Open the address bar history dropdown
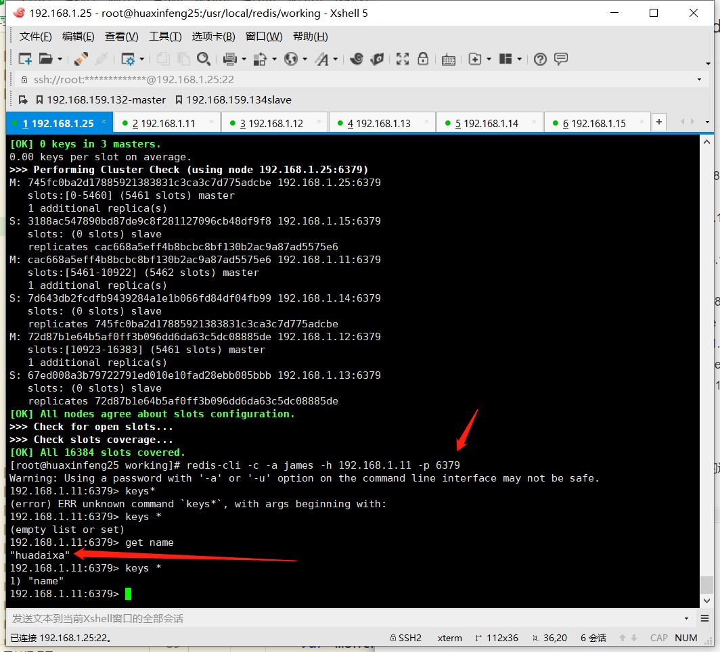 [x=699, y=79]
